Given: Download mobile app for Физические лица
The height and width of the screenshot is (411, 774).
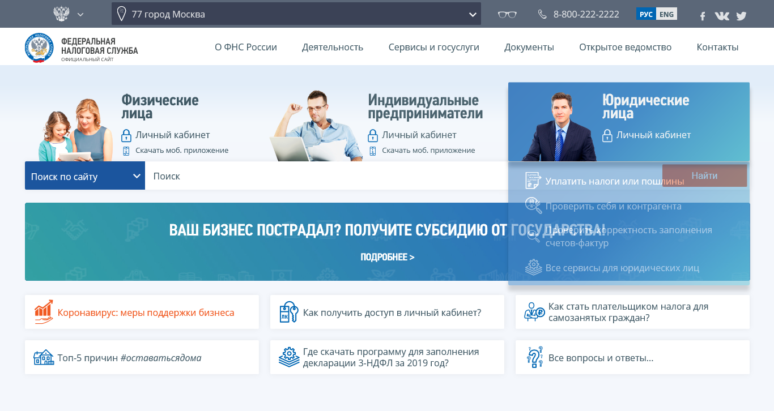Looking at the screenshot, I should tap(182, 150).
